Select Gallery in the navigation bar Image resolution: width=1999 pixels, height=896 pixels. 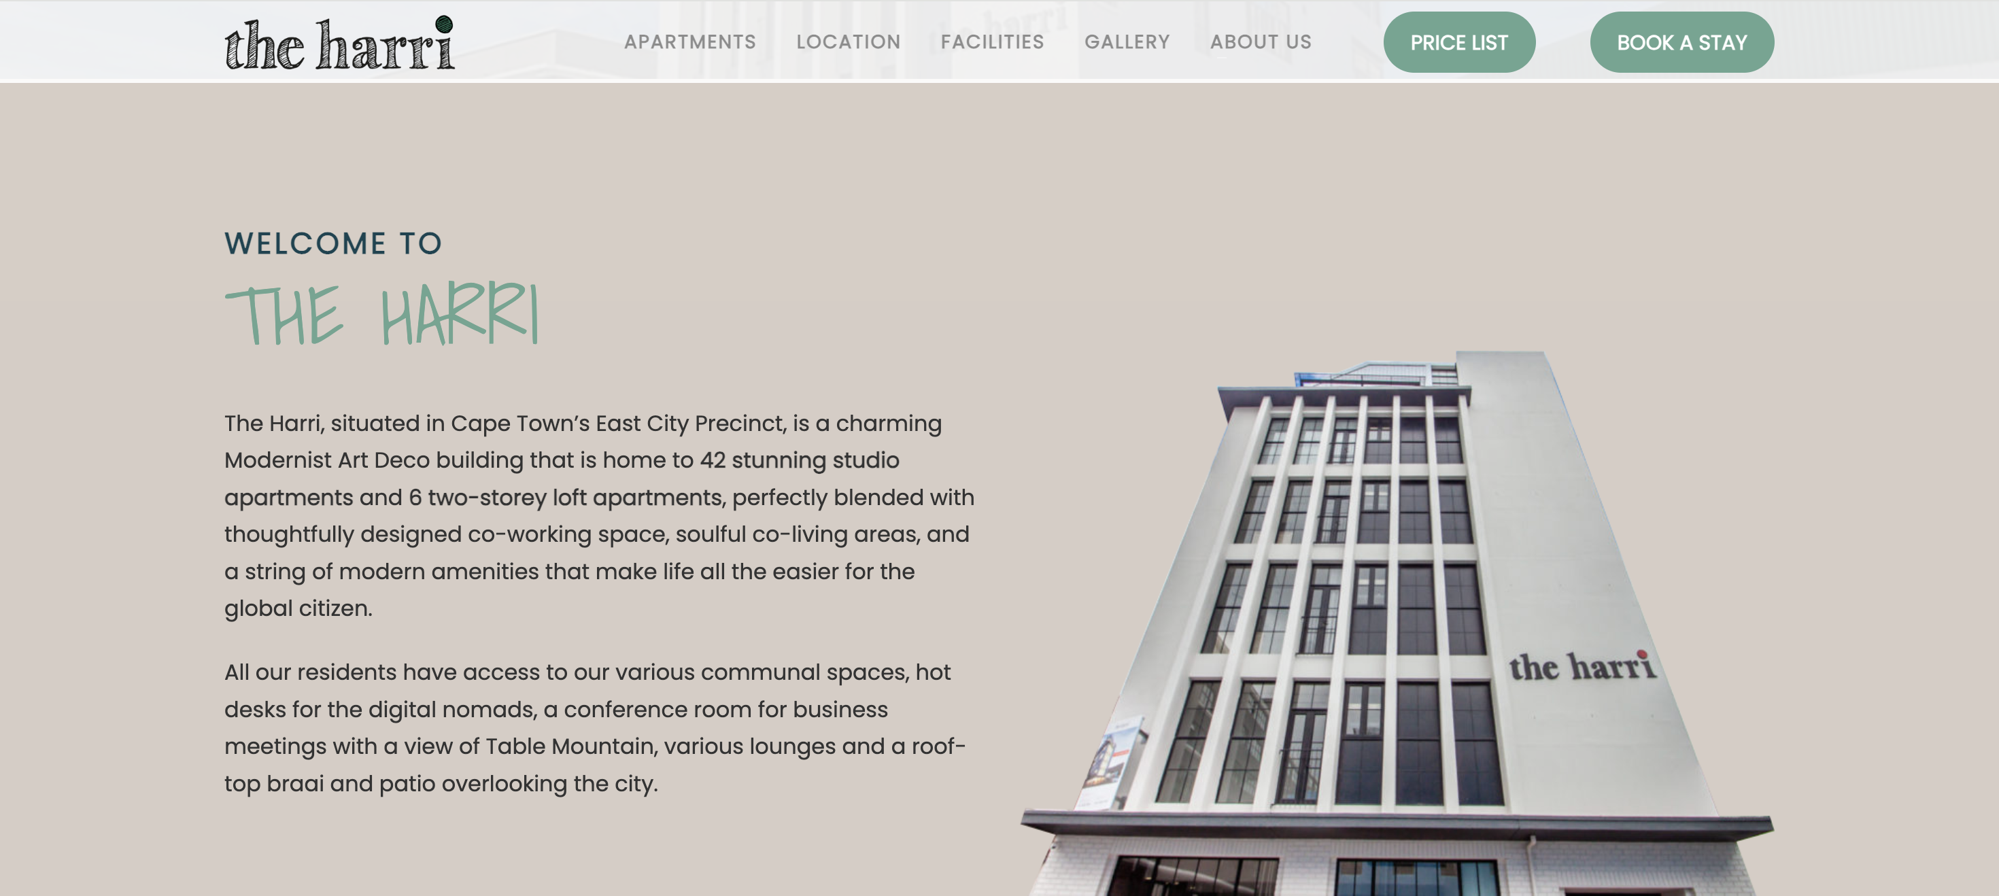point(1127,42)
